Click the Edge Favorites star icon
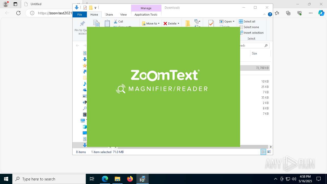The width and height of the screenshot is (327, 184). [277, 13]
